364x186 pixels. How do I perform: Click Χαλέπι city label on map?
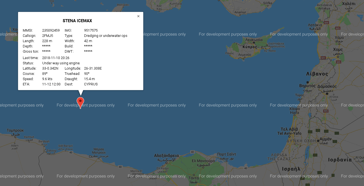click(349, 4)
